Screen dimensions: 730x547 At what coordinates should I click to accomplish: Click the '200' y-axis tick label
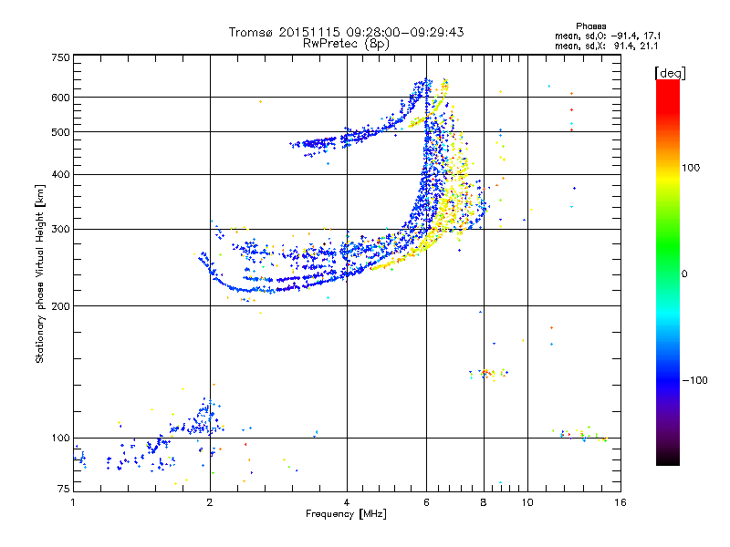(x=60, y=306)
